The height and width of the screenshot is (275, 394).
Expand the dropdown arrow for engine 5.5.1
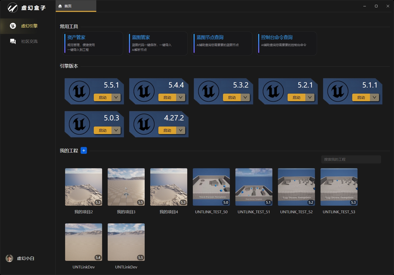point(116,97)
